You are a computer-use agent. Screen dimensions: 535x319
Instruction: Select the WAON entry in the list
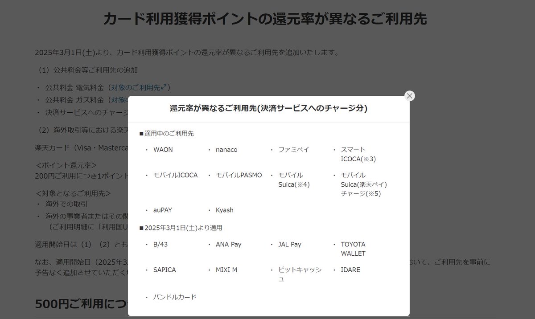point(163,150)
